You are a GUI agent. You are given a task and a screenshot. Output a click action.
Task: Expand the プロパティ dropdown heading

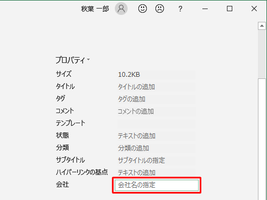[x=73, y=60]
